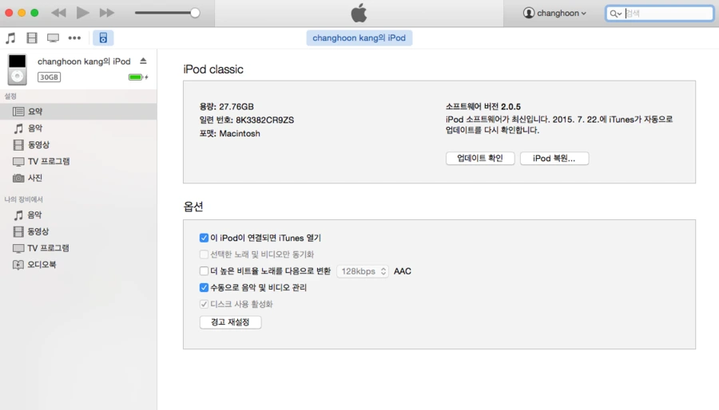Screen dimensions: 719x410
Task: Click the 옵션 section heading
Action: coord(193,207)
